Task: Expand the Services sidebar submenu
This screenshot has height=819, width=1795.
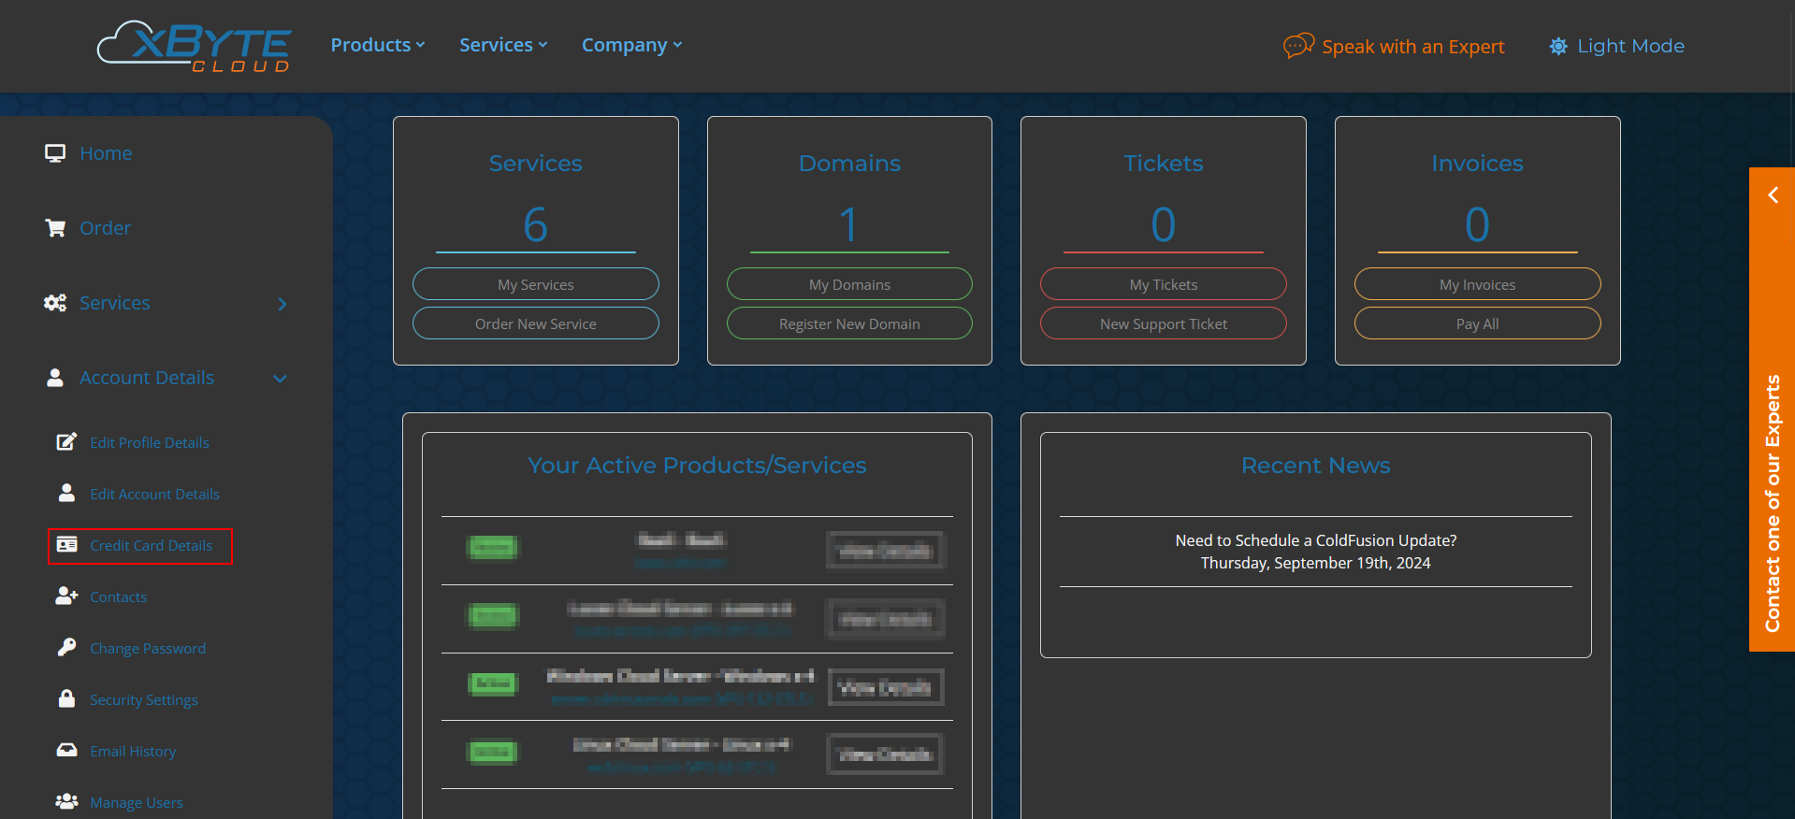Action: (282, 304)
